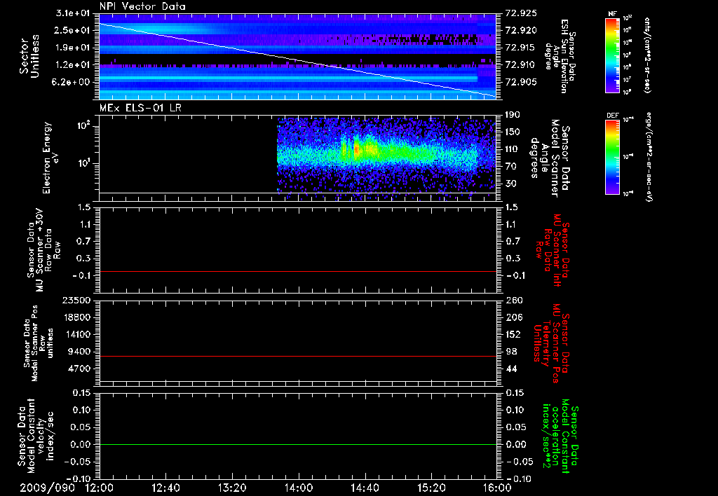This screenshot has width=718, height=496.
Task: Click the 16:00 time axis label
Action: (498, 488)
